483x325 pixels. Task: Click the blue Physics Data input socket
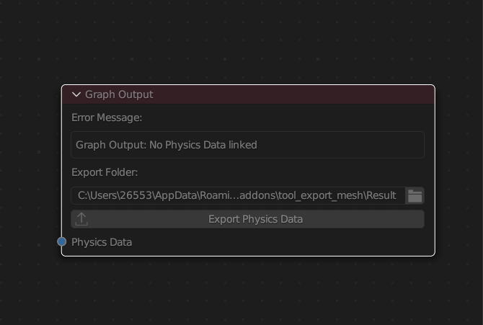[x=61, y=242]
